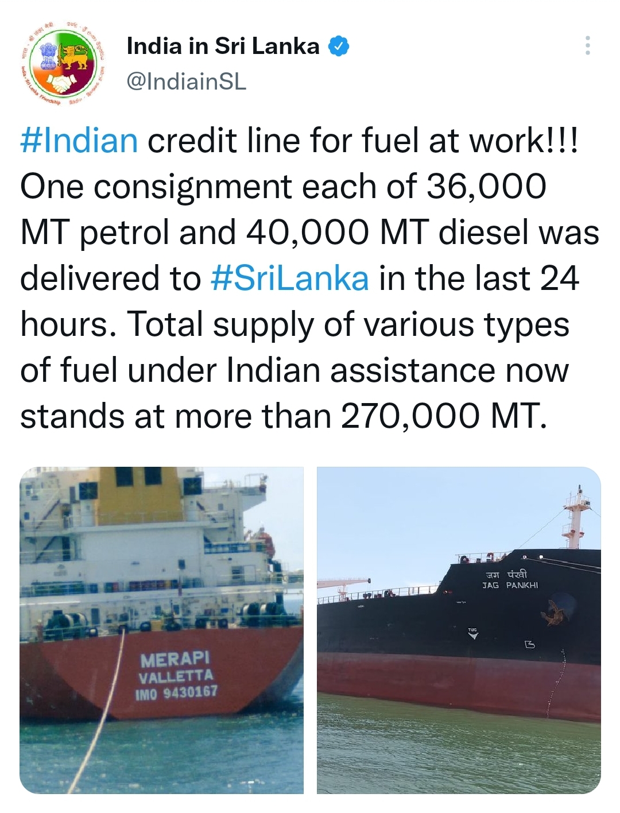Click the TUG marking on ship hull
This screenshot has width=620, height=813.
pos(472,633)
